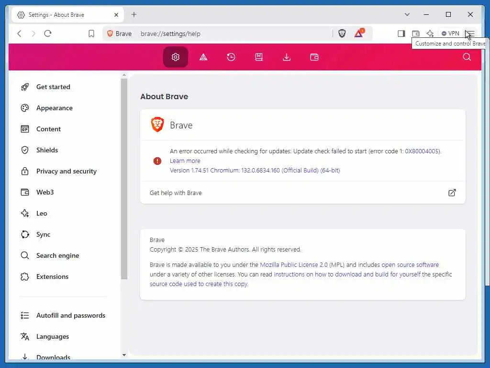
Task: Click sidebar scrollbar up arrow
Action: (x=124, y=75)
